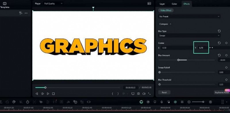This screenshot has height=113, width=230.
Task: Click the subtitle caption icon in toolbar
Action: (182, 102)
